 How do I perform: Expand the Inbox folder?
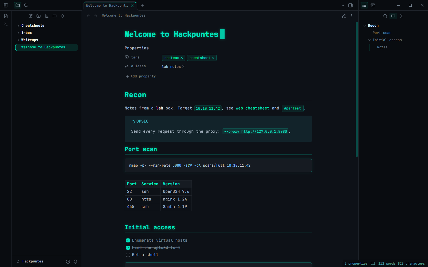(18, 33)
